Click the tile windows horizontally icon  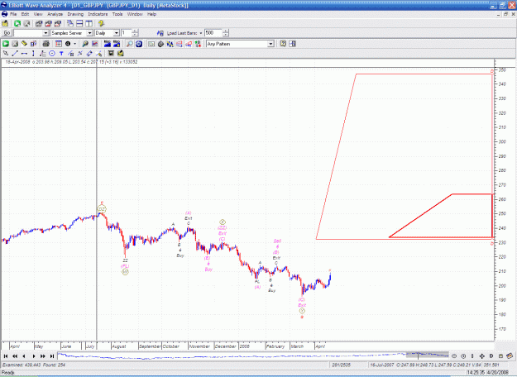click(79, 23)
